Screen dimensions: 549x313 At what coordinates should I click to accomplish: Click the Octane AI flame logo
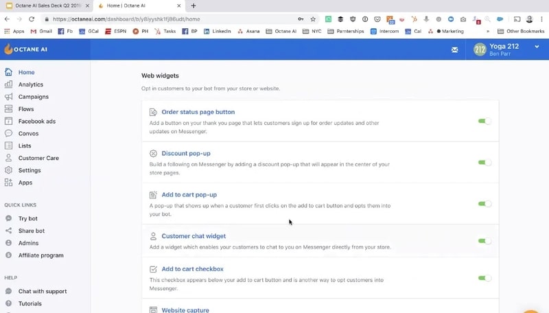coord(9,49)
